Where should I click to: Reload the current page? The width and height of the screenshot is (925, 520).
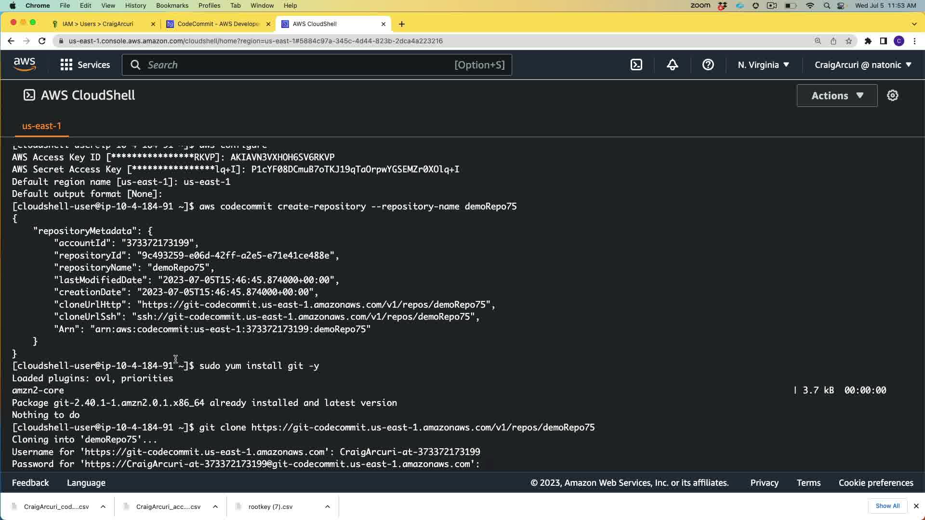pyautogui.click(x=42, y=41)
